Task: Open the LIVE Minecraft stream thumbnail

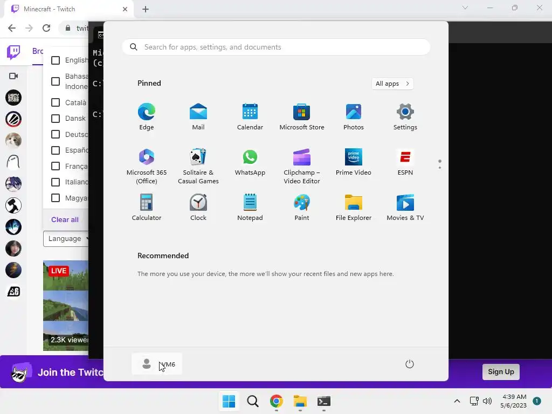Action: click(66, 306)
